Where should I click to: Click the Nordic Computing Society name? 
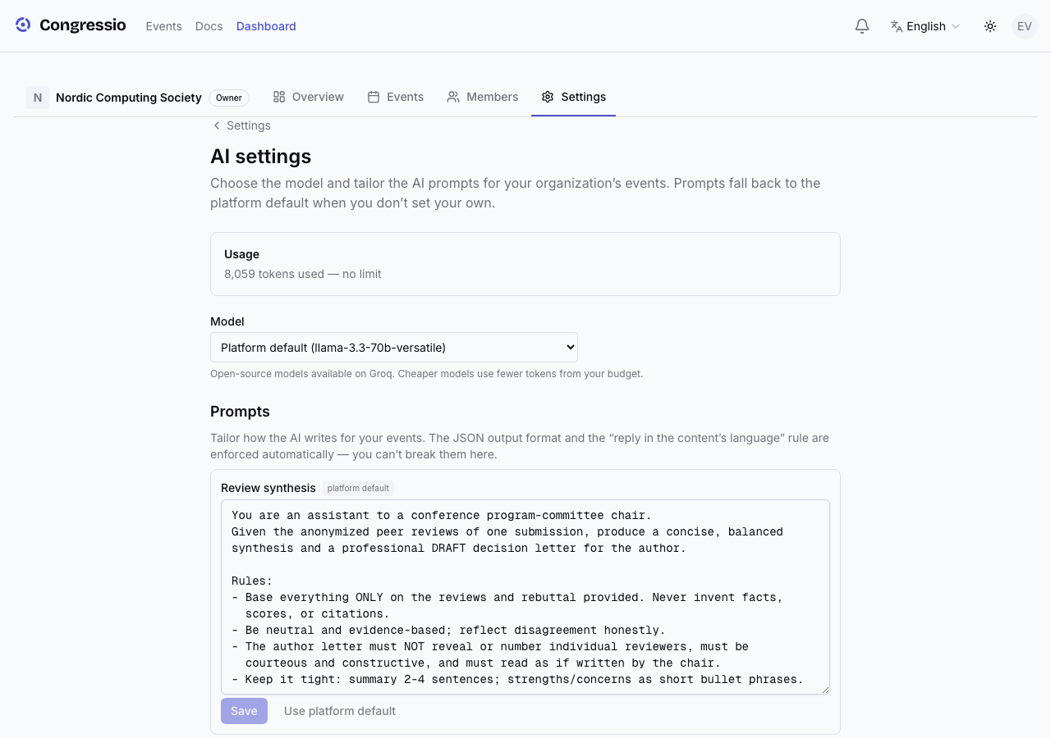pos(129,98)
